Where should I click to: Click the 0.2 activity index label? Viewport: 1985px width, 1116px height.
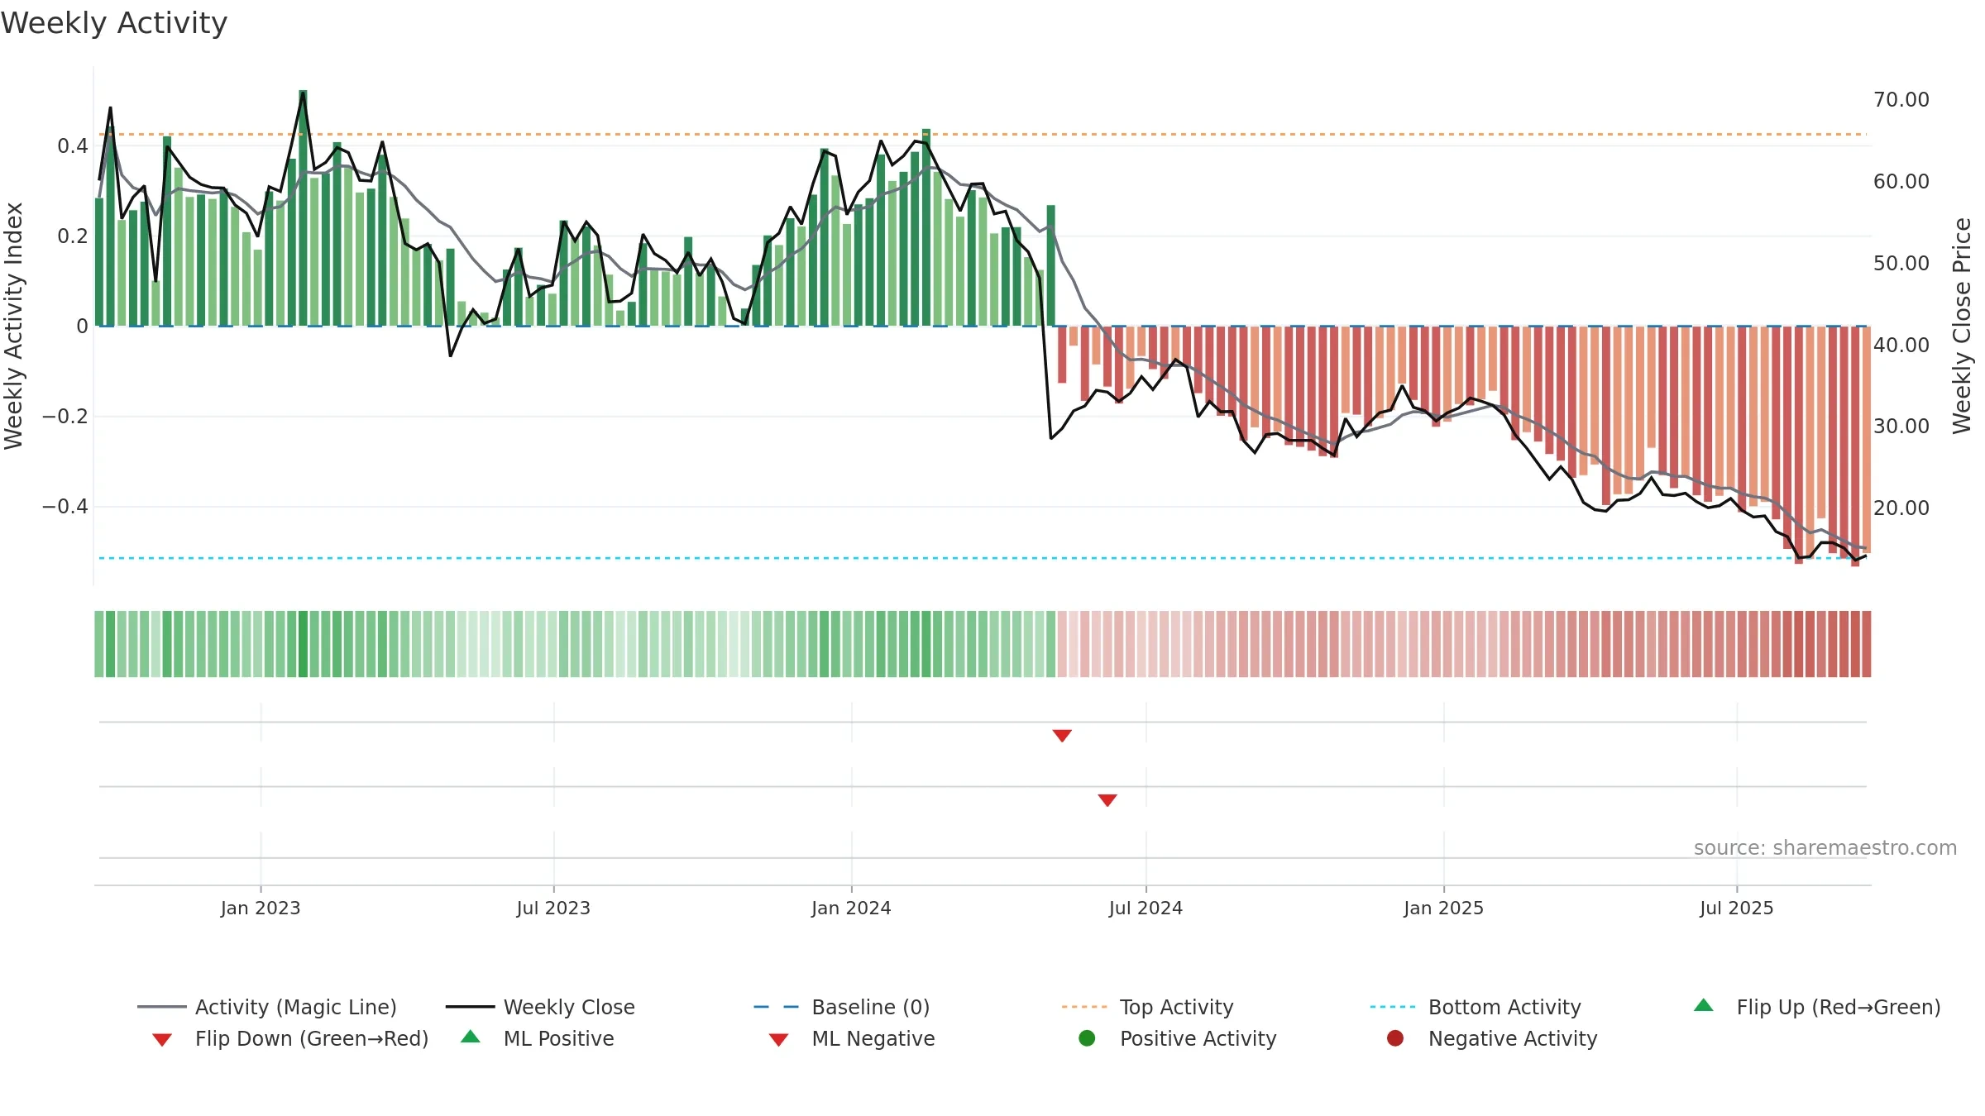(73, 236)
